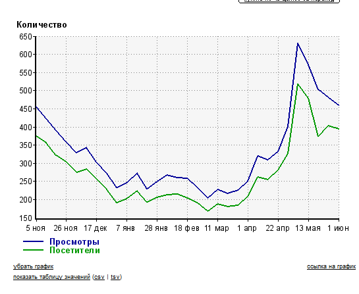
Task: Click the green Посетители legend line
Action: click(33, 250)
